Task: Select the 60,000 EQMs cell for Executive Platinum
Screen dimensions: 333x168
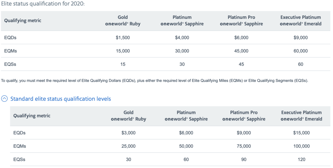Action: coord(300,51)
